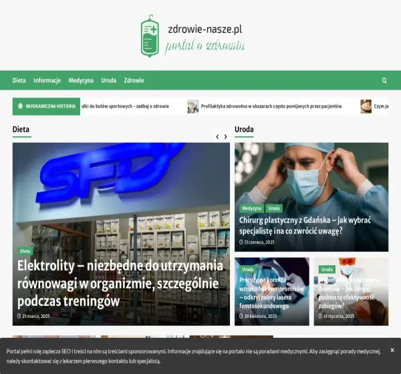Show next slide in Dieta carousel
Screen dimensions: 401x374
(x=226, y=137)
